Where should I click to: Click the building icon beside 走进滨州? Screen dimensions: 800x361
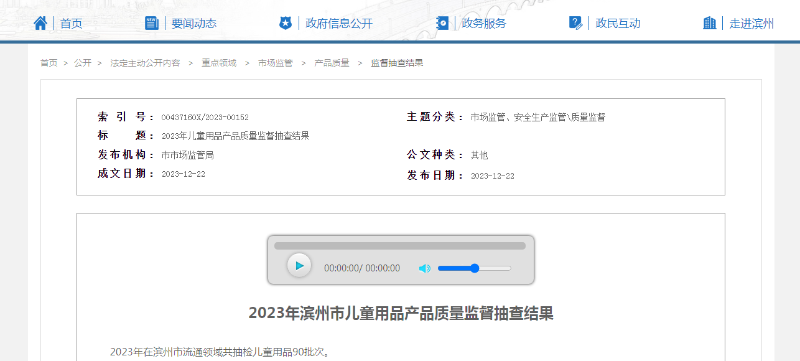tap(710, 23)
